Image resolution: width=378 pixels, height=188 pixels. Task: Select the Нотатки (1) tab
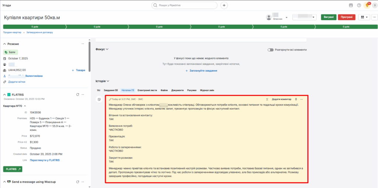tap(128, 91)
